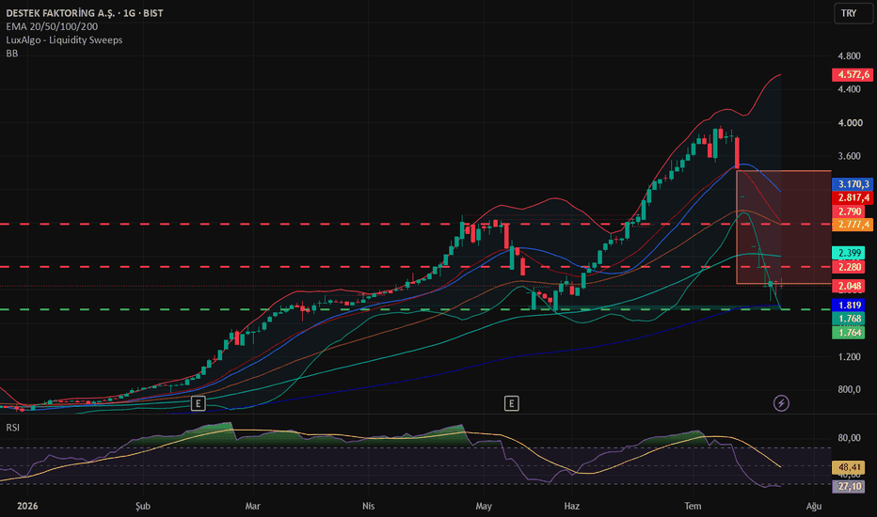Select the RSI pane label
Screen dimensions: 877x517
[x=12, y=428]
